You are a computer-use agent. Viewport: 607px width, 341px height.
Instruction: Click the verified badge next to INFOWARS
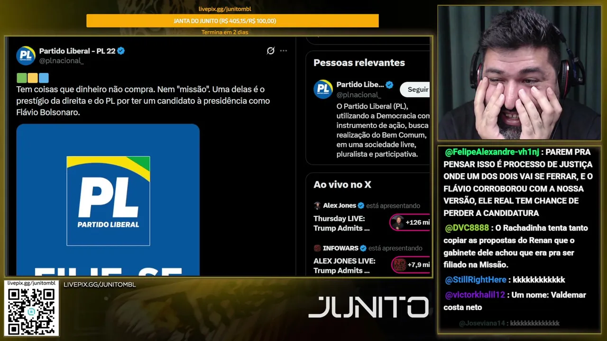[363, 248]
